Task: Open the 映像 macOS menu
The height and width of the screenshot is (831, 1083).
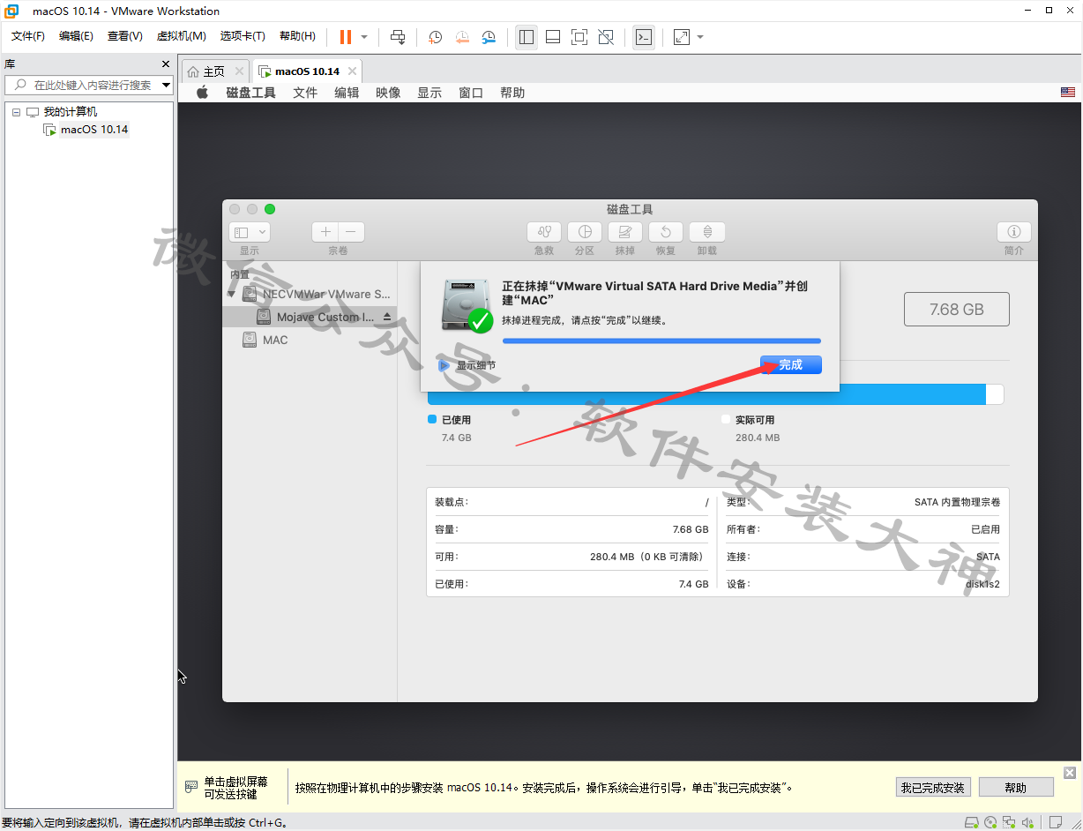Action: [388, 93]
